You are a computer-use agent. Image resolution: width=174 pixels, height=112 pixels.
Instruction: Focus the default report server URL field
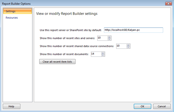(x=133, y=30)
